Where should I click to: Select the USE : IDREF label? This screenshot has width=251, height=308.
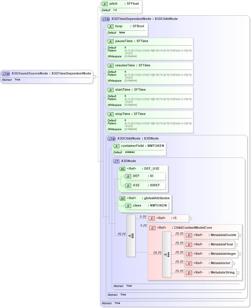pyautogui.click(x=146, y=185)
